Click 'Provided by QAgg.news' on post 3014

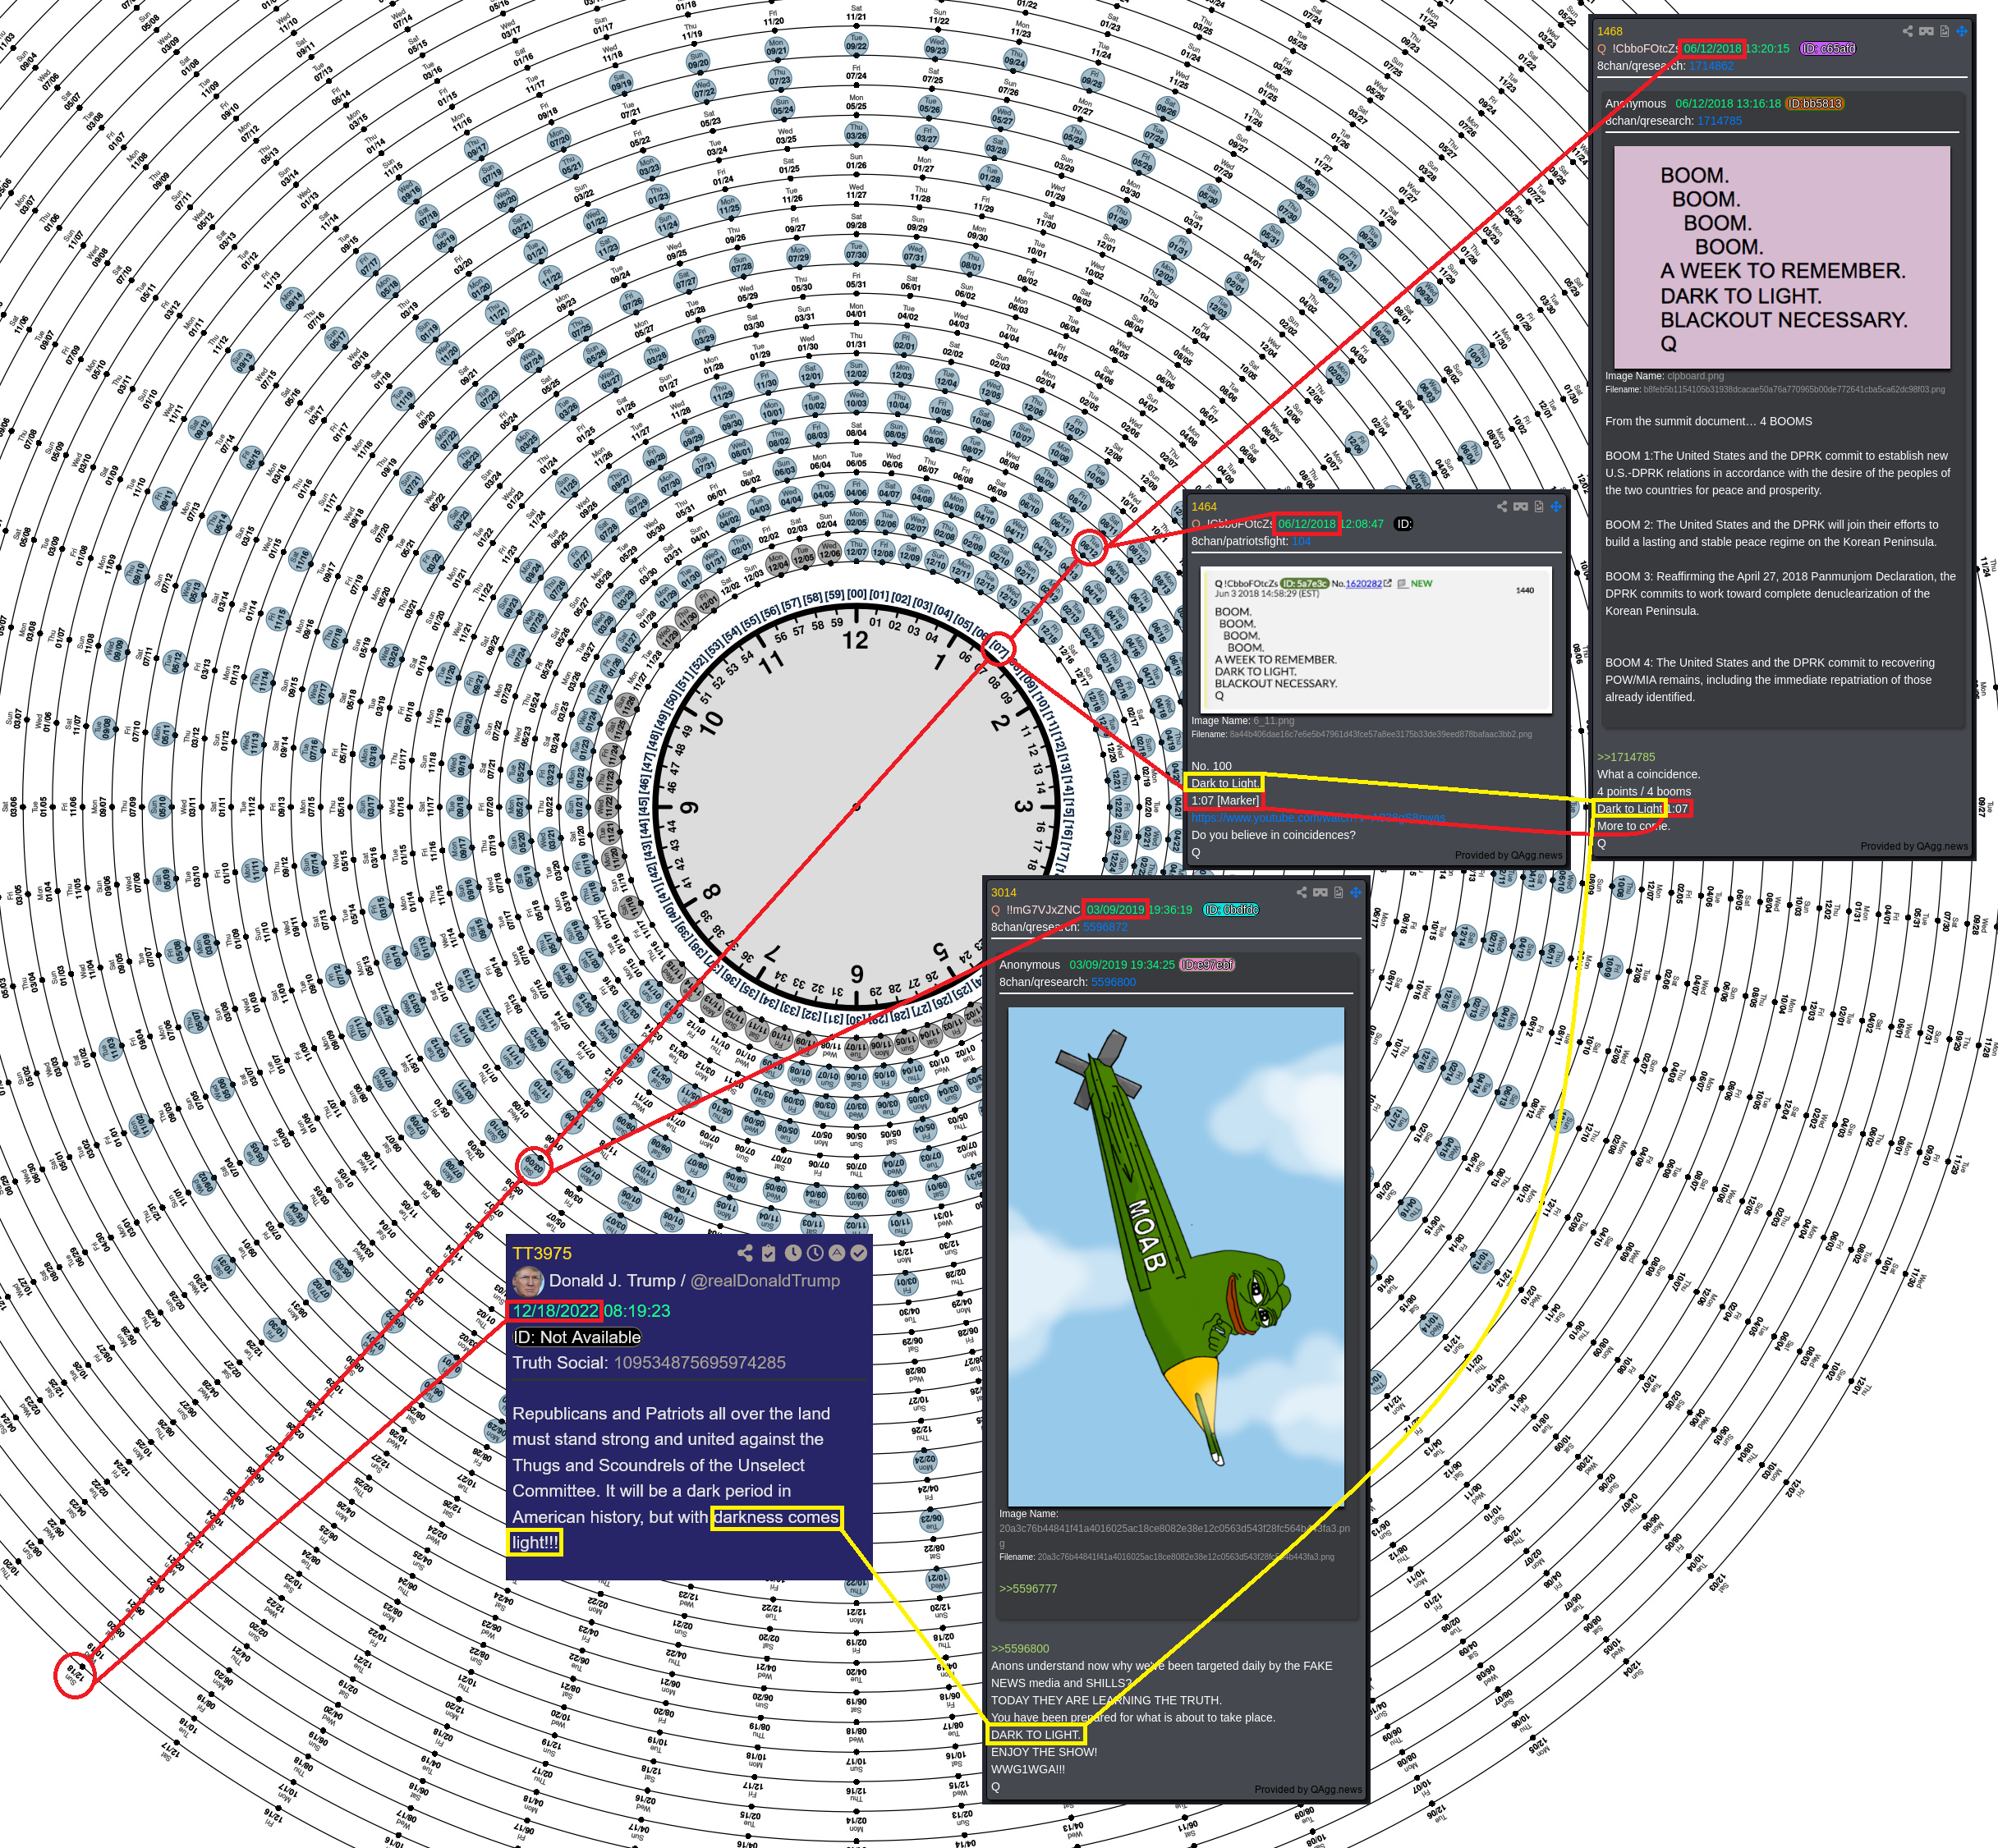pos(1307,1789)
